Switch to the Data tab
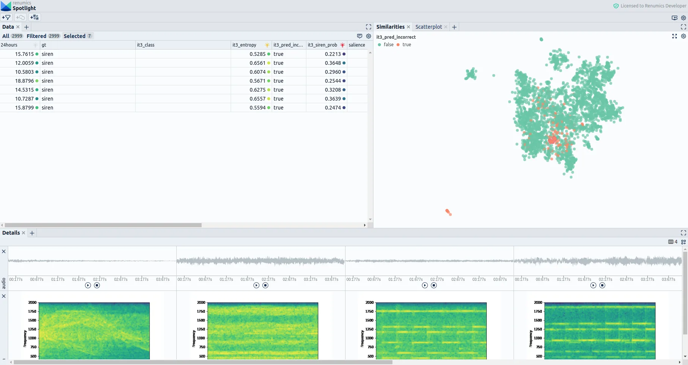This screenshot has width=688, height=365. click(x=8, y=27)
